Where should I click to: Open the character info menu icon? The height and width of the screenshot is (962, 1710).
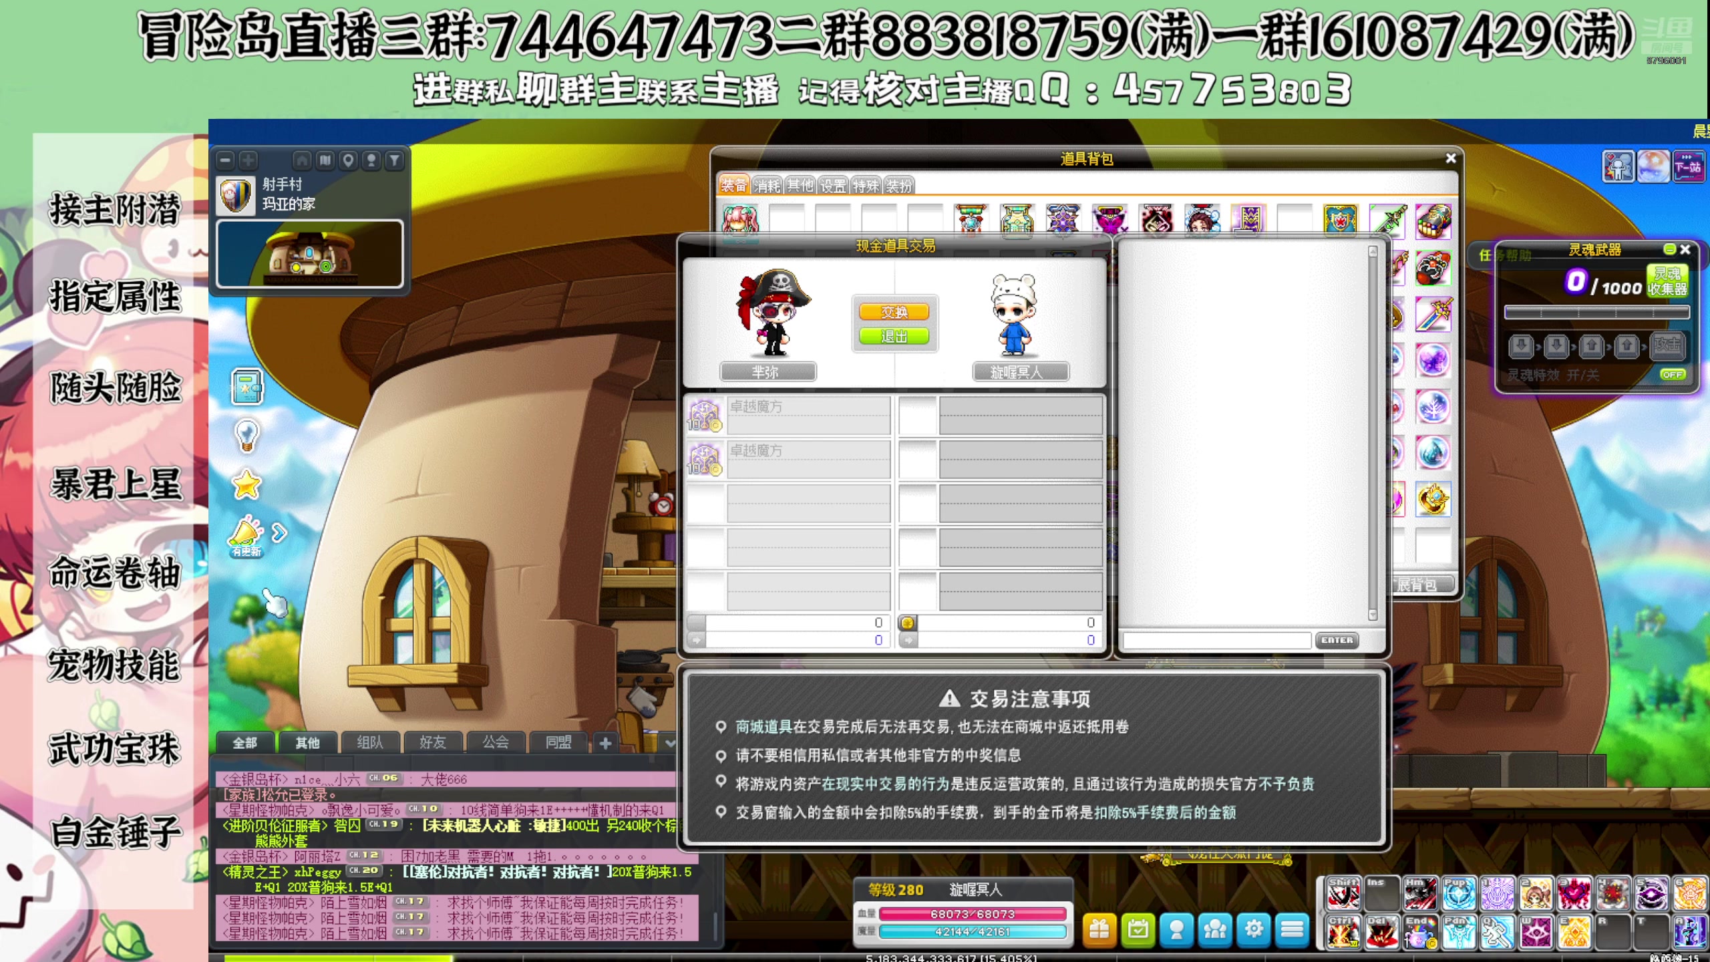coord(1177,929)
